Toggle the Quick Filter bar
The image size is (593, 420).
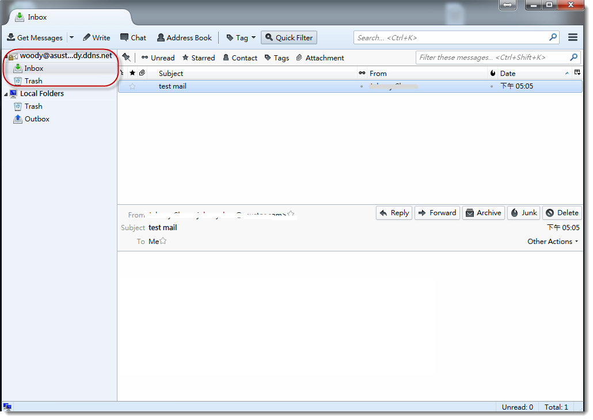pyautogui.click(x=288, y=37)
